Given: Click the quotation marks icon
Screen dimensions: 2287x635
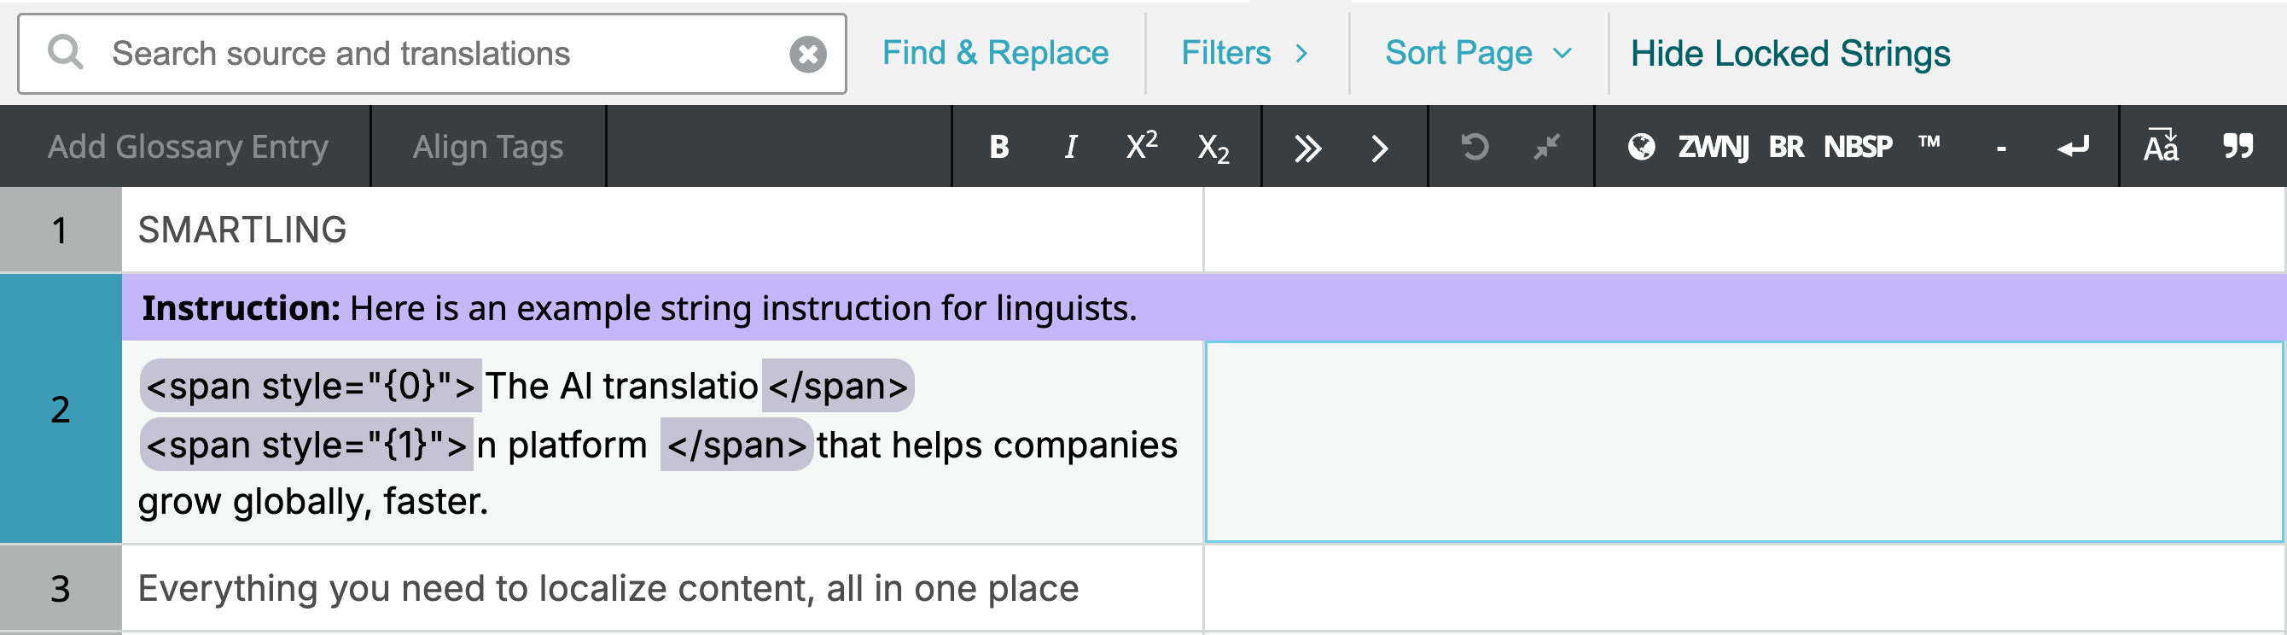Looking at the screenshot, I should click(x=2238, y=146).
